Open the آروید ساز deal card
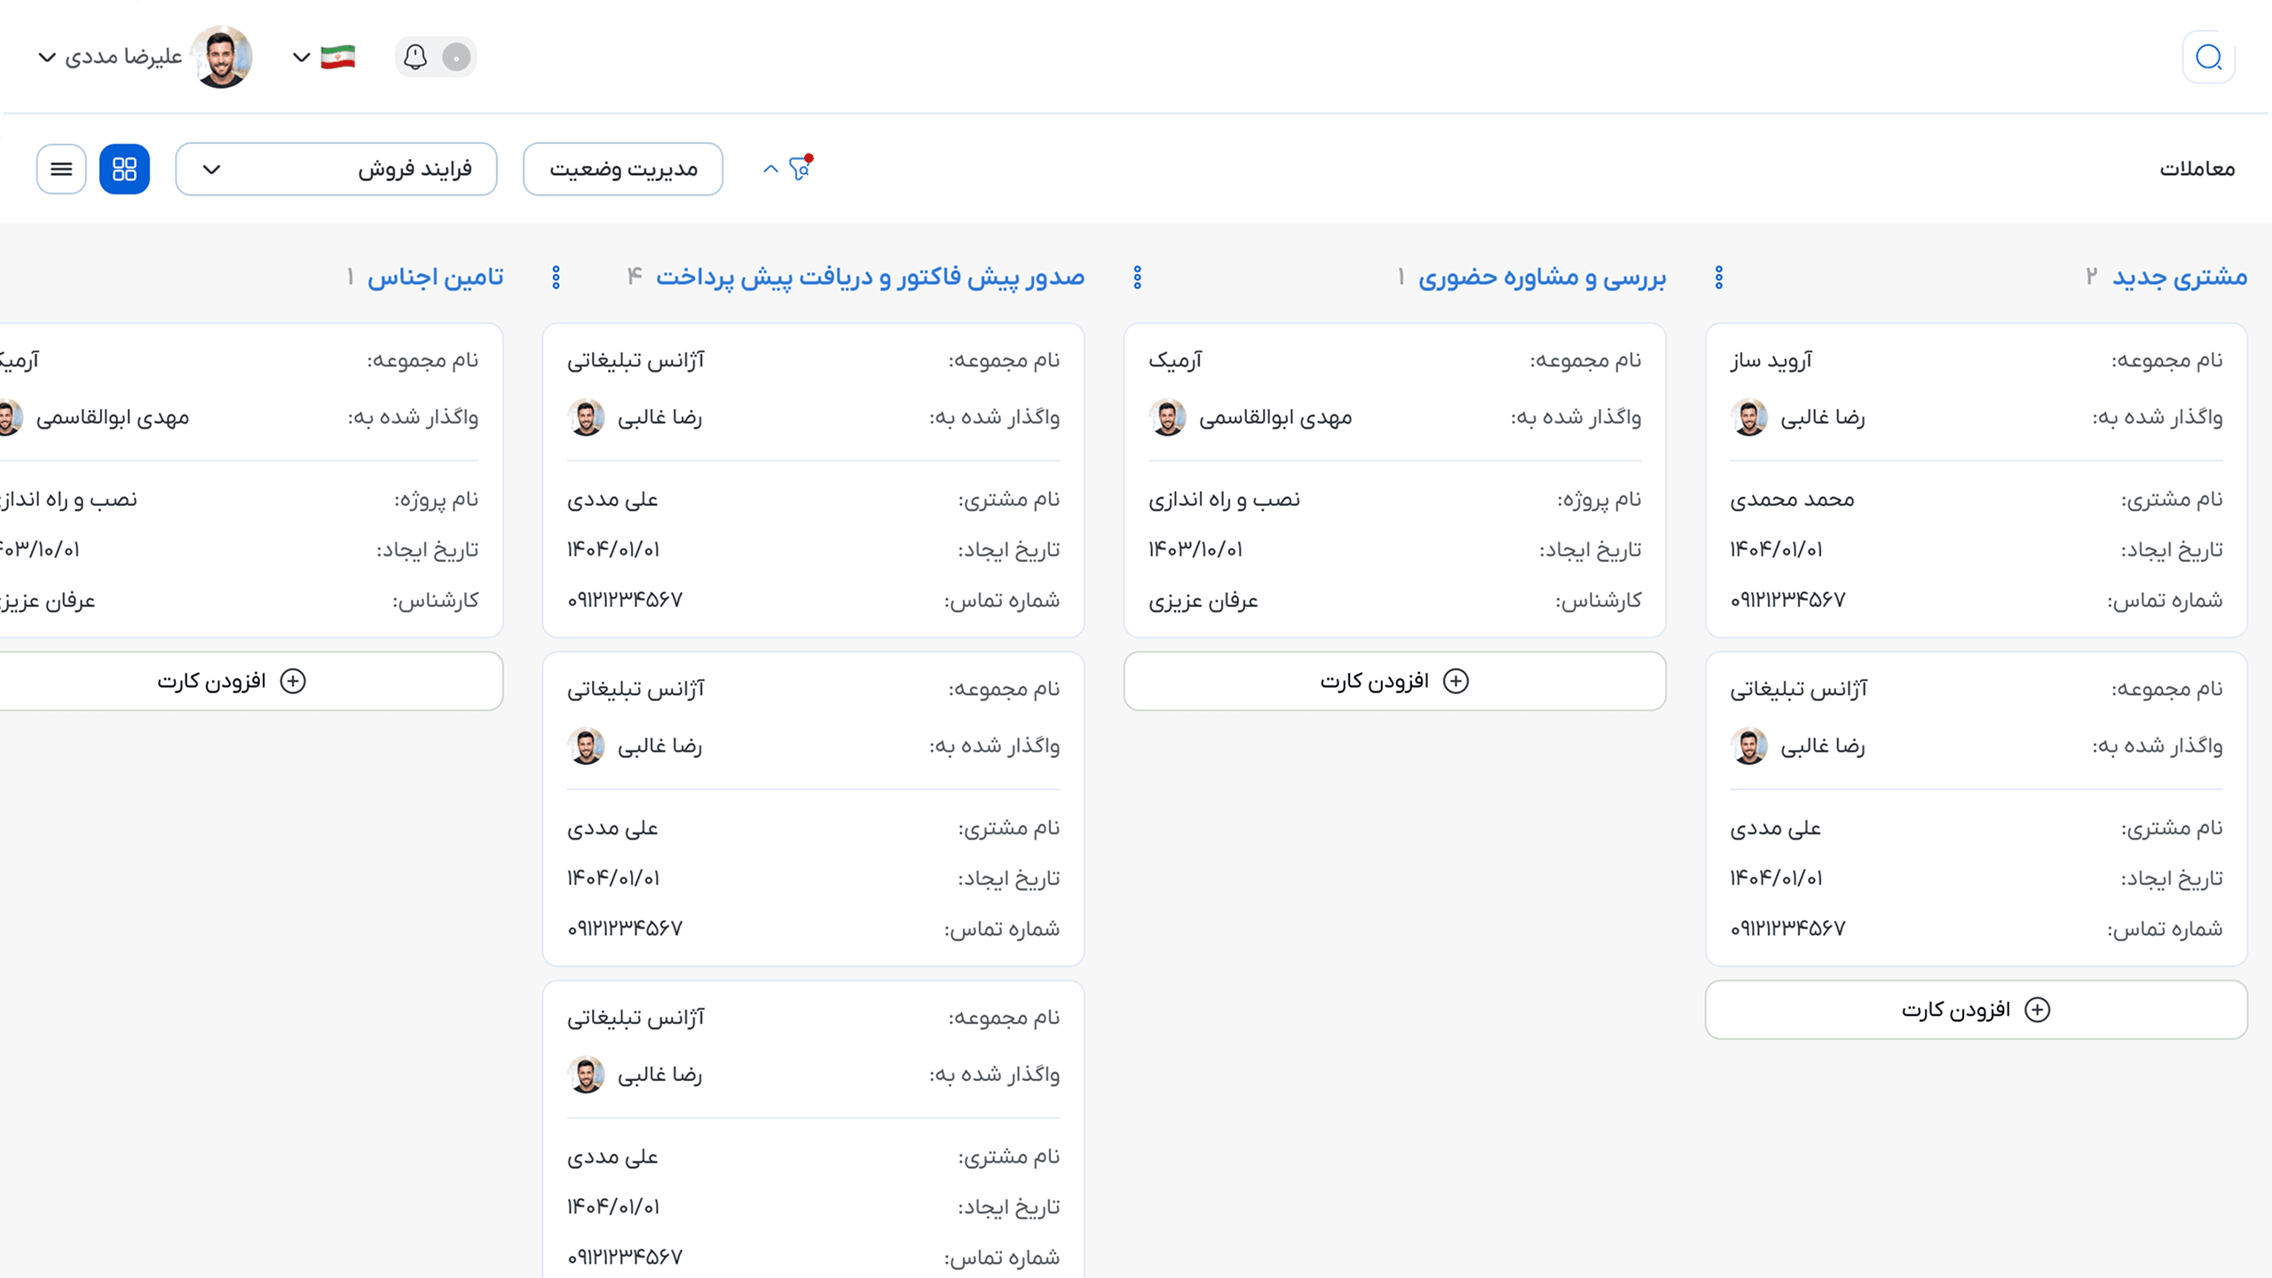The width and height of the screenshot is (2272, 1278). click(1976, 479)
